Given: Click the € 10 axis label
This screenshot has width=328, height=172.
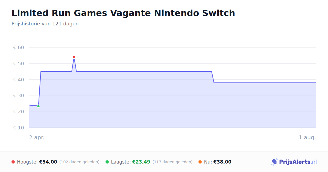Looking at the screenshot, I should [19, 128].
